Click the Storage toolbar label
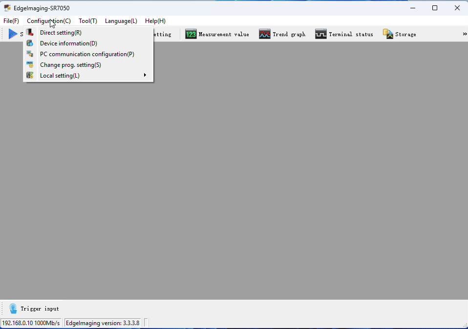 [x=405, y=34]
